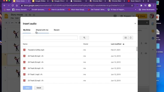Reload the page in Chrome
This screenshot has height=92, width=164.
coord(13,5)
